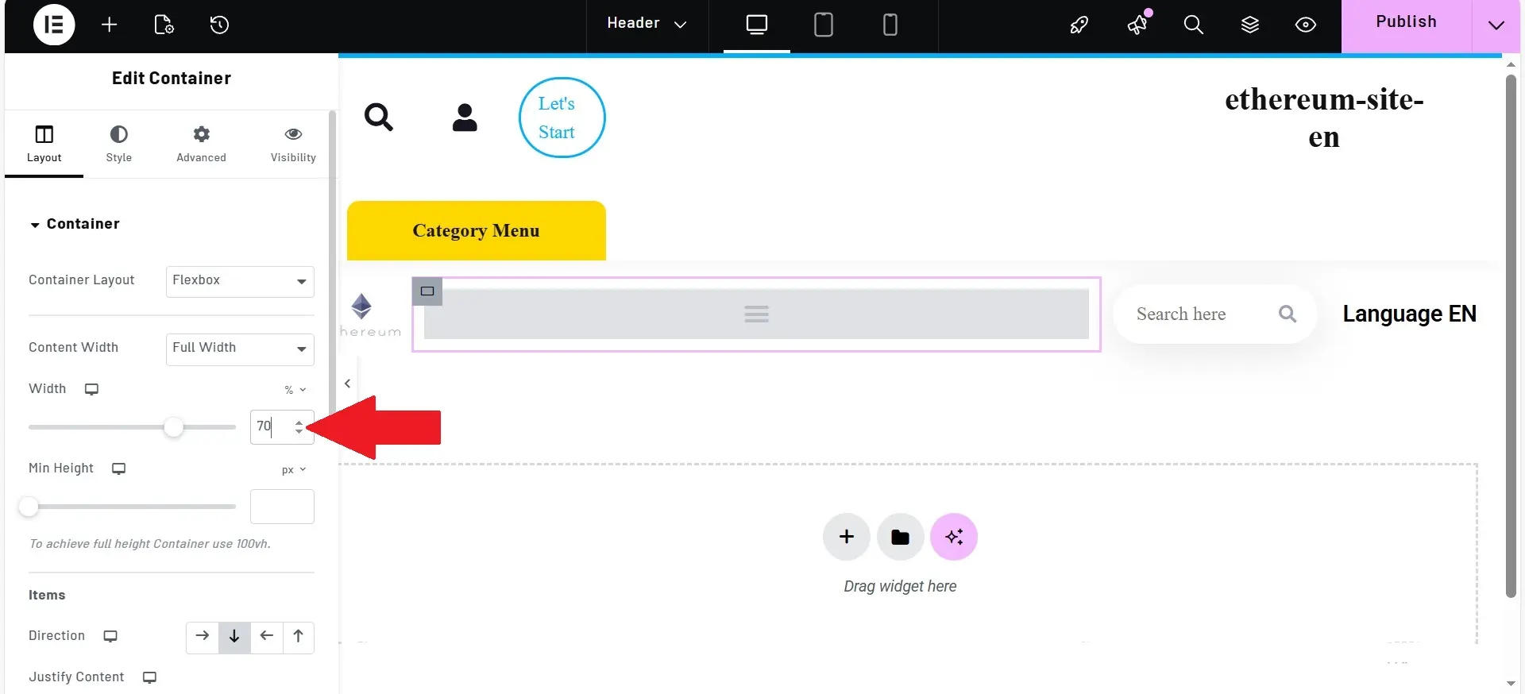
Task: Expand the Publish options arrow
Action: (x=1496, y=25)
